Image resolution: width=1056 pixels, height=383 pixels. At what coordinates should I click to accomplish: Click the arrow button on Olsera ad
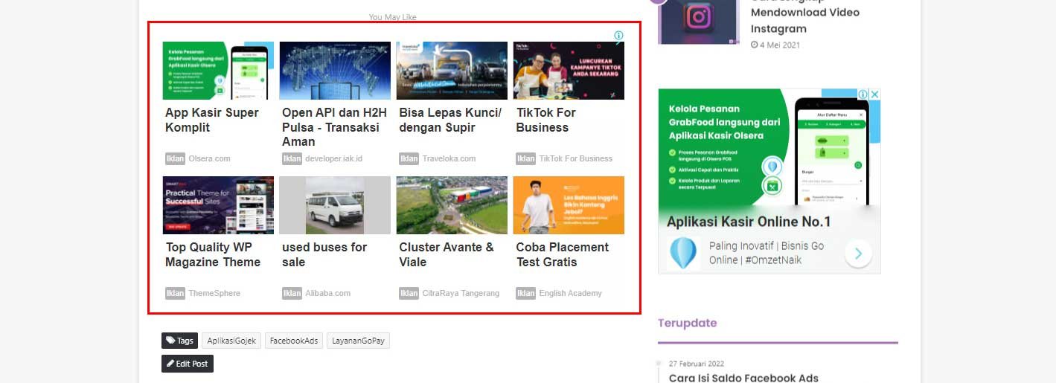coord(858,254)
